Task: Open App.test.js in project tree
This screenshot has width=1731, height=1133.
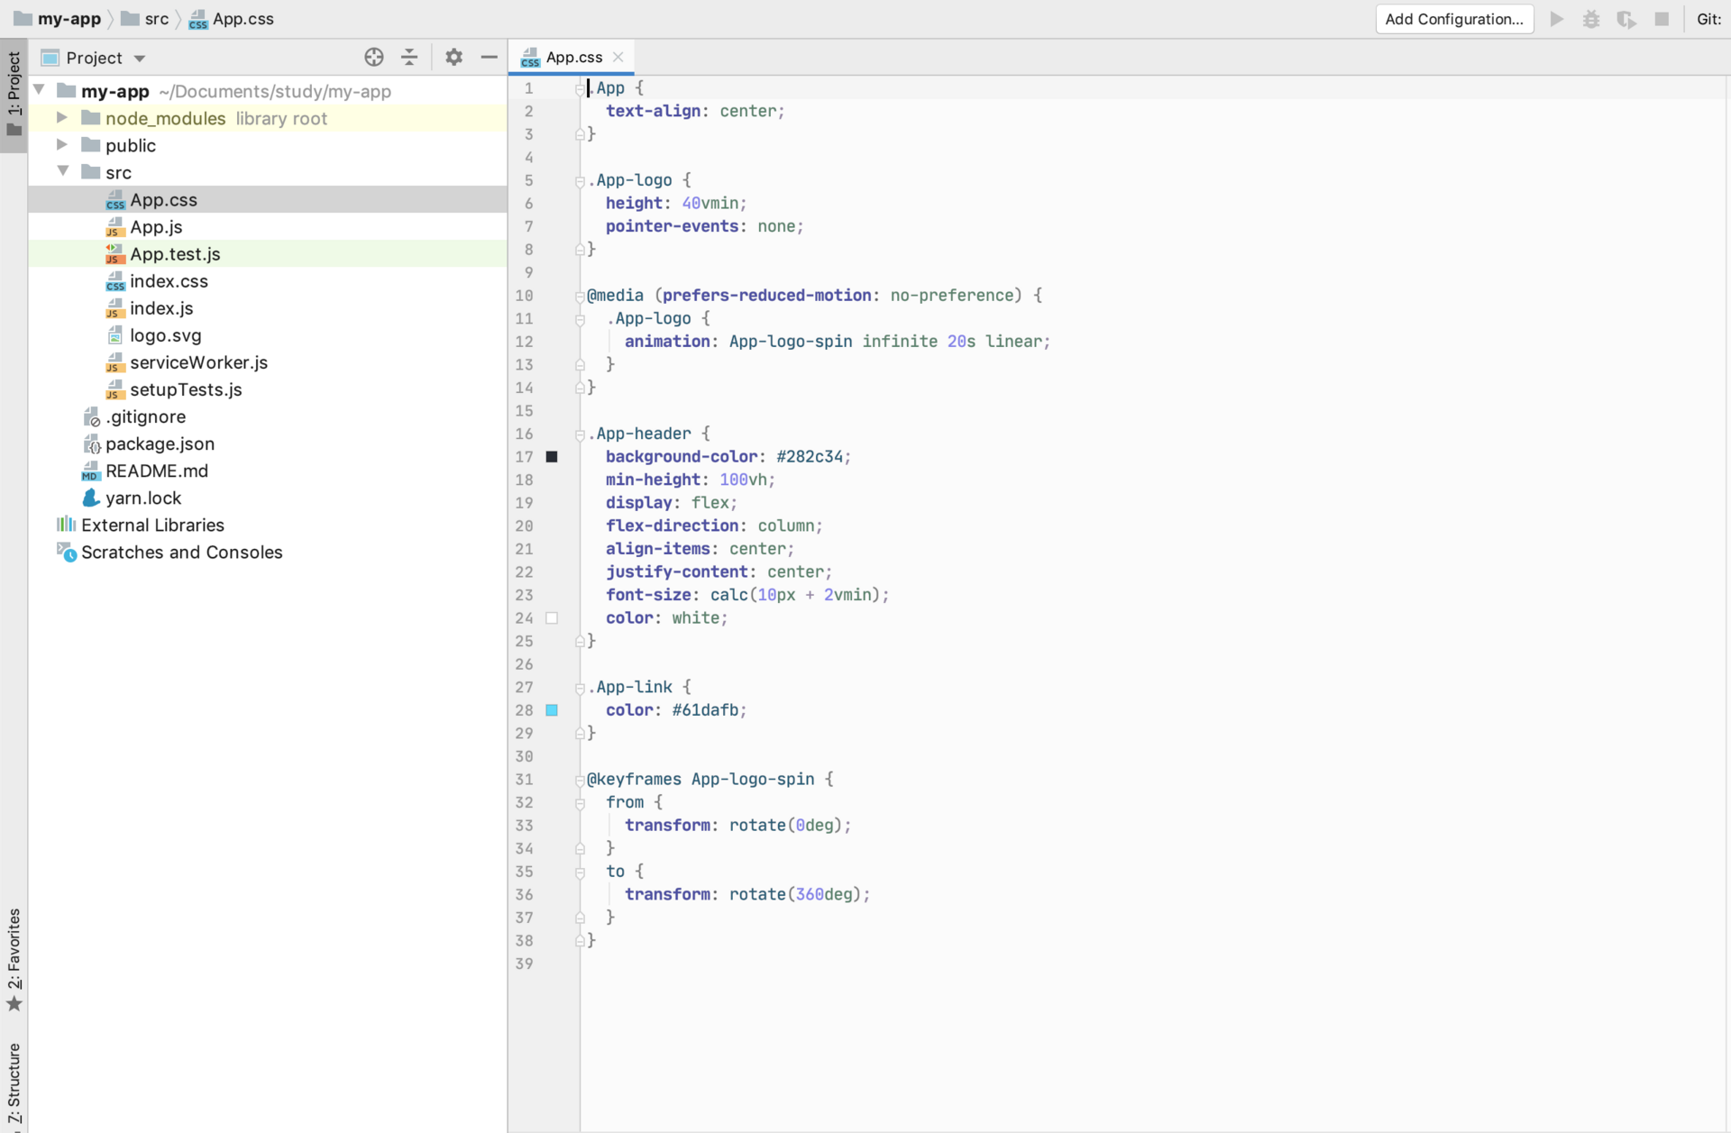Action: tap(267, 254)
